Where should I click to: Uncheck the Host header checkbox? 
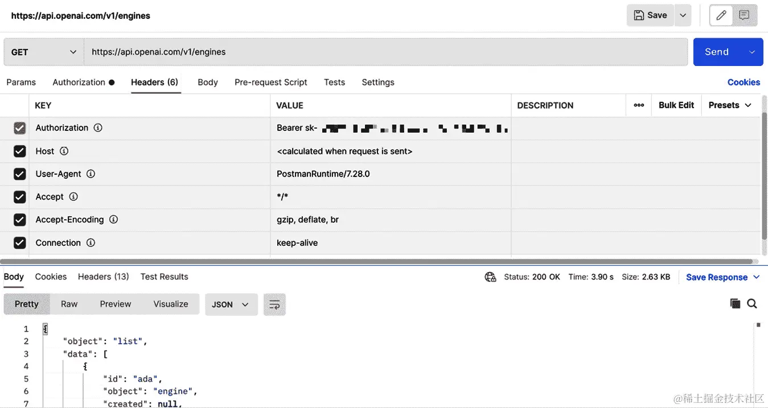click(19, 151)
